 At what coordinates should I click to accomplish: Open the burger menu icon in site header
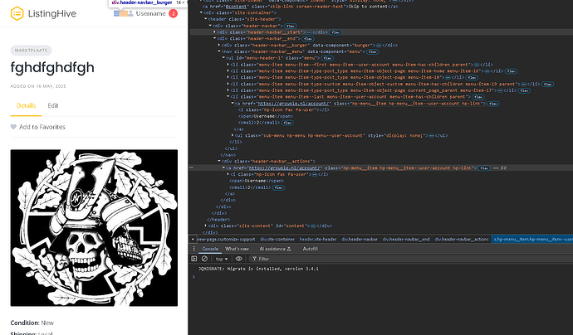[x=116, y=13]
